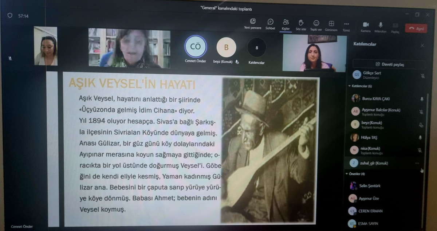This screenshot has height=231, width=437.
Task: Click muted mic icon beside nisa (Konuk)
Action: (x=420, y=150)
